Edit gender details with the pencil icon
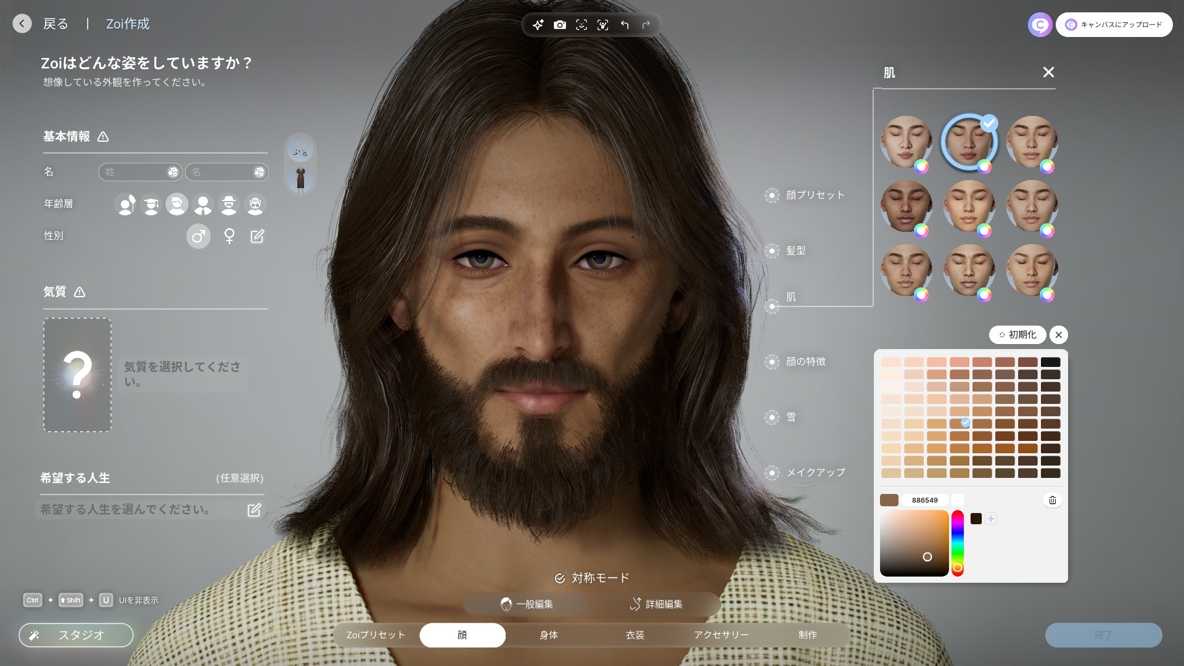Image resolution: width=1184 pixels, height=666 pixels. [257, 236]
